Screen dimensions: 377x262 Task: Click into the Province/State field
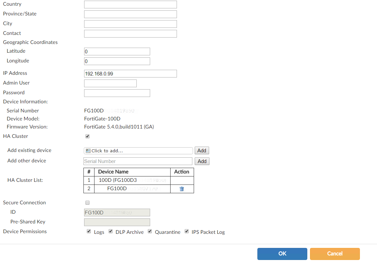(x=130, y=14)
